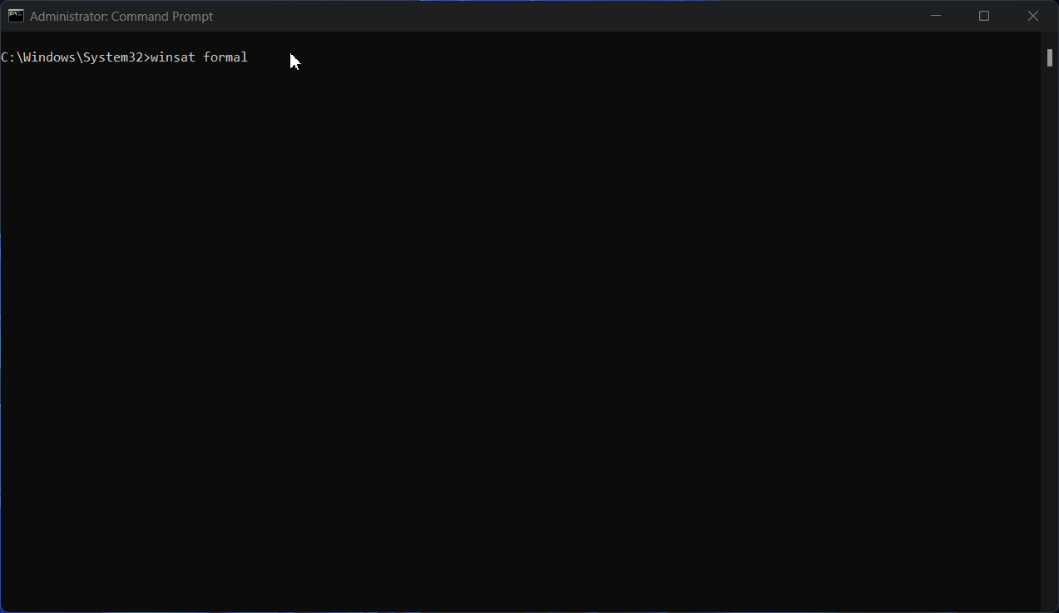
Task: Close the Administrator Command Prompt window
Action: coord(1033,16)
